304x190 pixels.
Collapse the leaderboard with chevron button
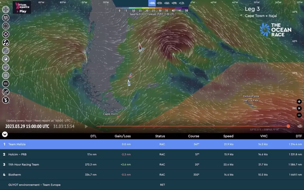click(x=5, y=134)
